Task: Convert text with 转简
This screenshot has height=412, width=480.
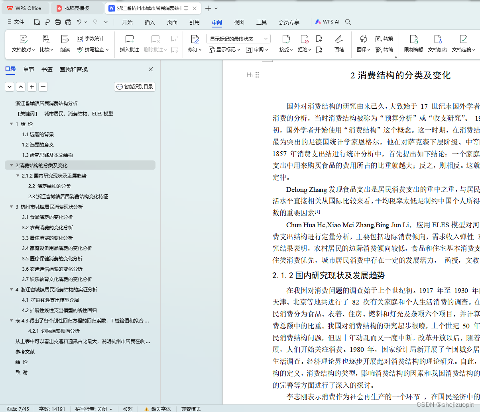Action: (384, 50)
